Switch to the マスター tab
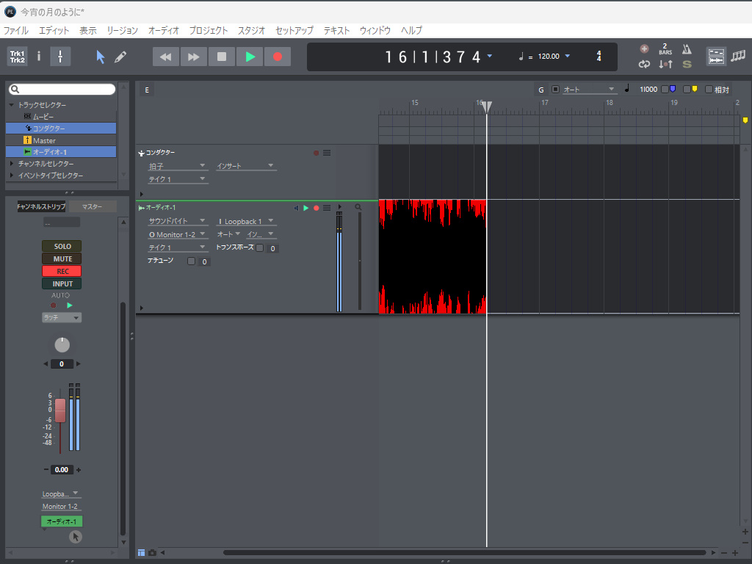Viewport: 752px width, 564px height. point(92,206)
